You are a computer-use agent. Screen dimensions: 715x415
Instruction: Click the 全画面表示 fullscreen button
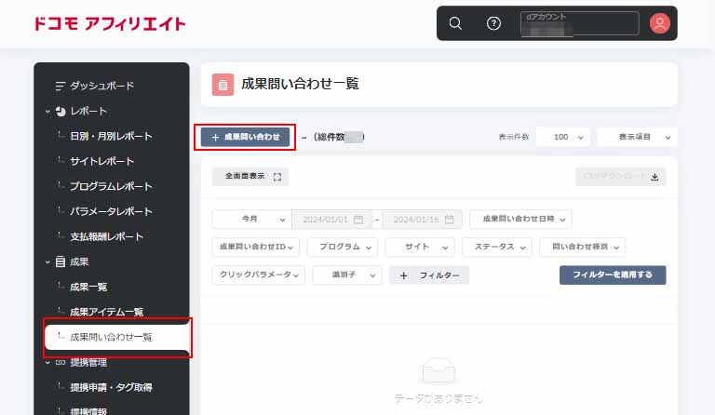pyautogui.click(x=250, y=176)
